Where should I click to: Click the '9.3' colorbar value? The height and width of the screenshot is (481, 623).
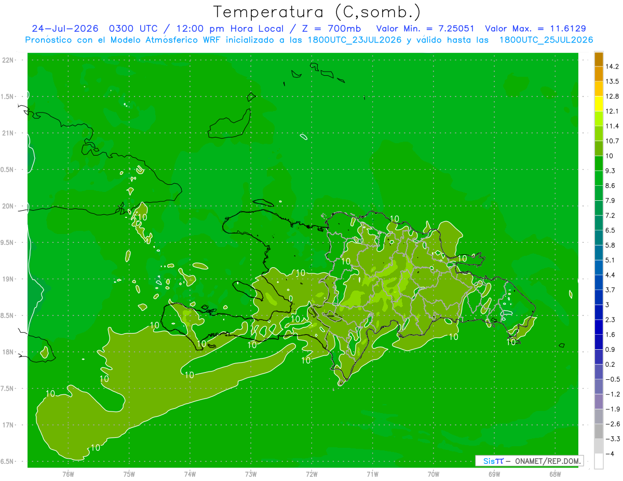point(611,171)
